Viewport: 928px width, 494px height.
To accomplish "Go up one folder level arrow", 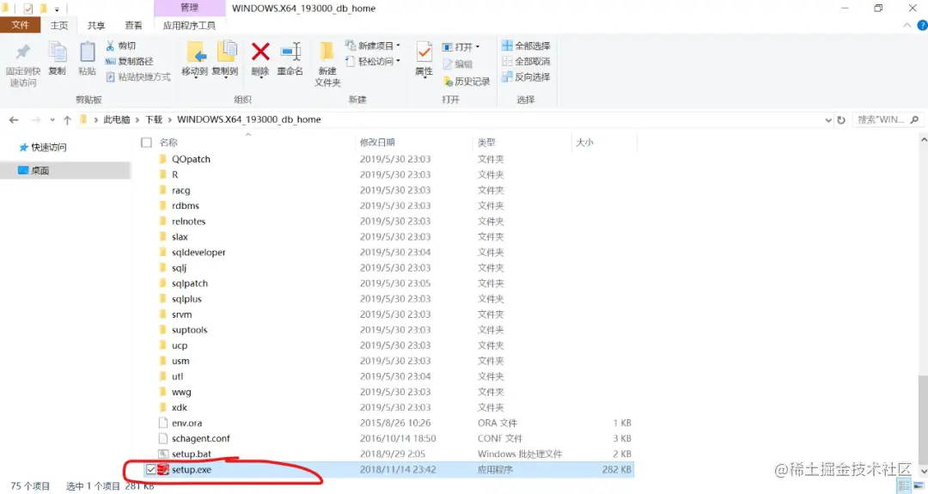I will (x=67, y=120).
